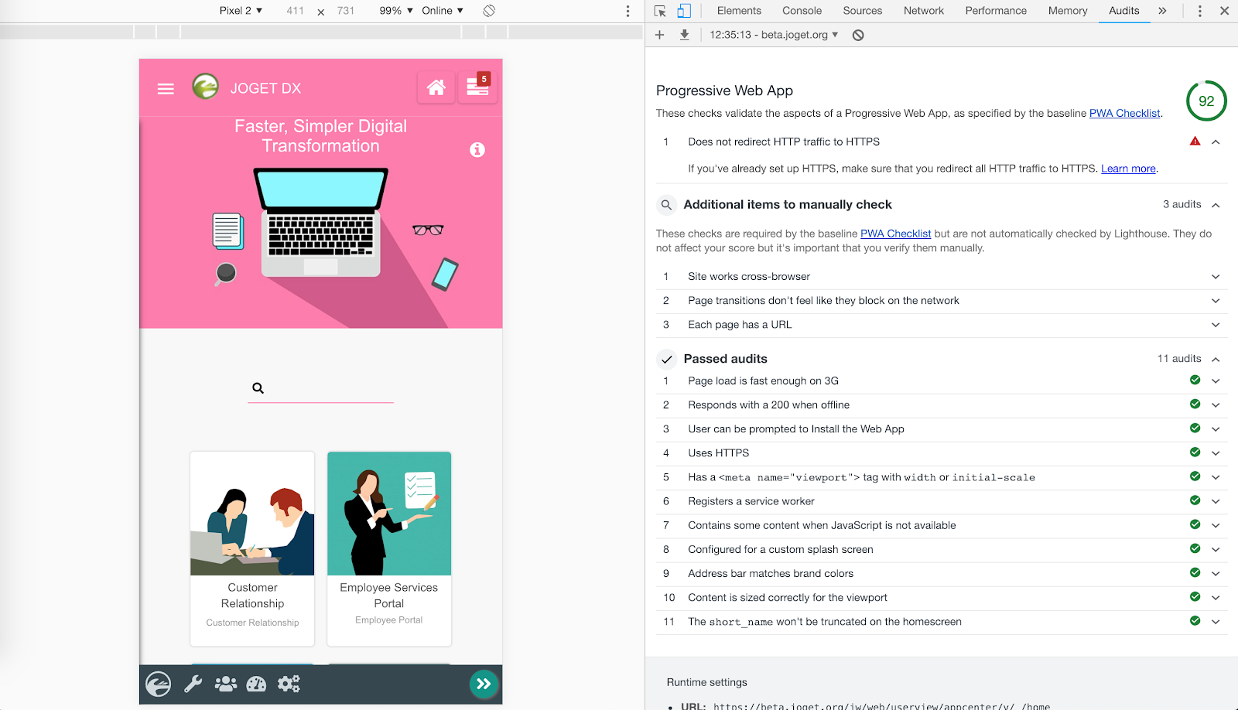This screenshot has height=710, width=1238.
Task: Open device toolbar more options menu
Action: tap(628, 11)
